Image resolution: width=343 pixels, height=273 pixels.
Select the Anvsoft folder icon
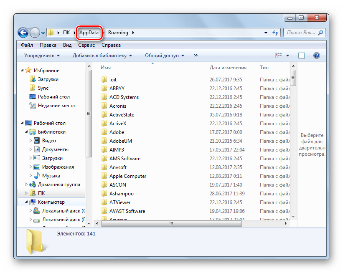[x=104, y=167]
